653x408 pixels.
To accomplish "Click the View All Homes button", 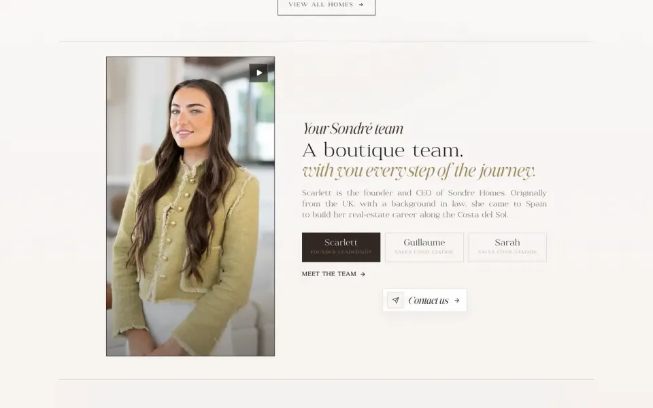I will 326,5.
